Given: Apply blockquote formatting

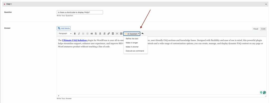Looking at the screenshot, I should point(91,34).
